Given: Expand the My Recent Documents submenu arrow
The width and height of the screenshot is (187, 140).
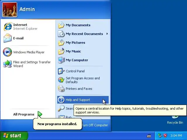Looking at the screenshot, I should coord(107,34).
